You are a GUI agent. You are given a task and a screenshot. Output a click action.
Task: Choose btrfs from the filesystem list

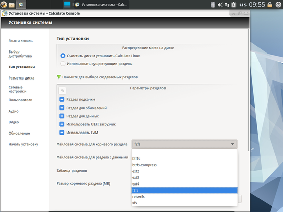(184, 158)
